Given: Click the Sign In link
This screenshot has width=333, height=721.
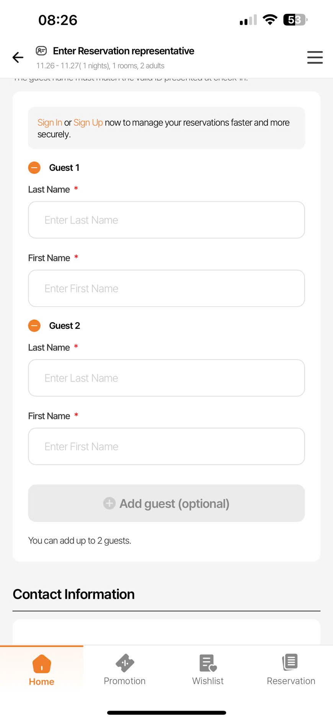Looking at the screenshot, I should click(x=50, y=123).
